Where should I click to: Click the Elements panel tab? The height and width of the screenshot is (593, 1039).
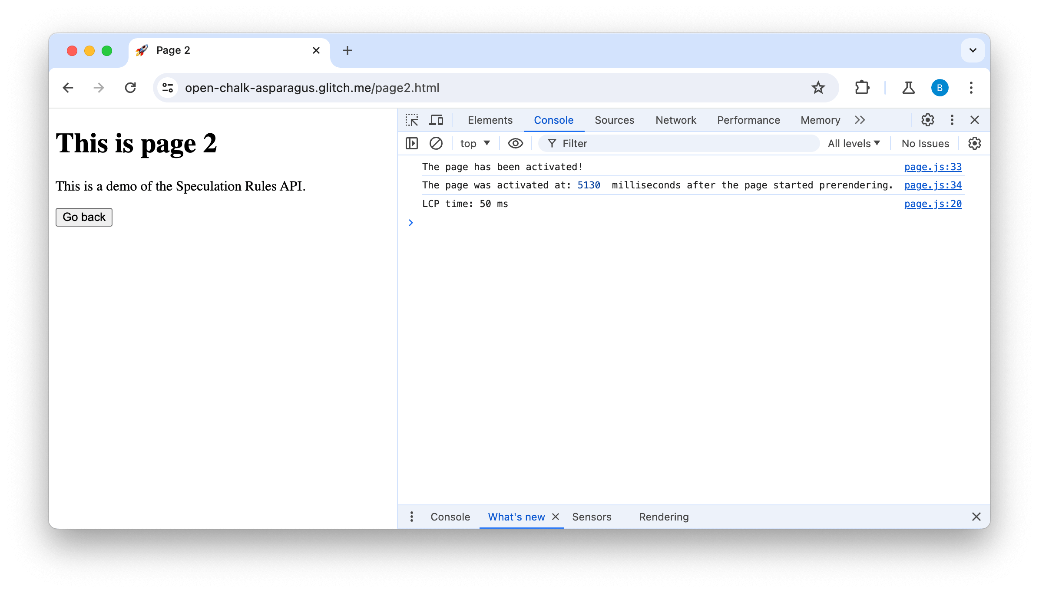(490, 120)
